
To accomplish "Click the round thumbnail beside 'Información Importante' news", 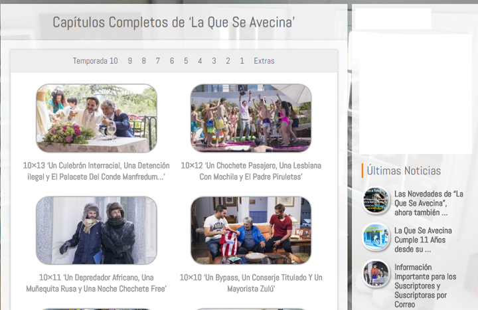I will coord(376,273).
